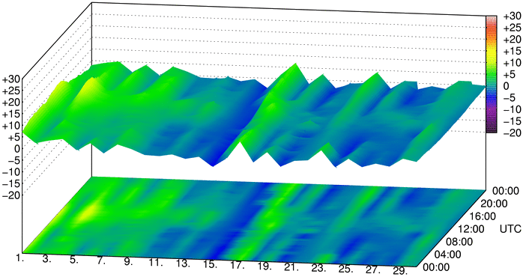Viewport: 523px width, 277px height.
Task: Select the "16:00" time axis label
Action: click(x=483, y=216)
